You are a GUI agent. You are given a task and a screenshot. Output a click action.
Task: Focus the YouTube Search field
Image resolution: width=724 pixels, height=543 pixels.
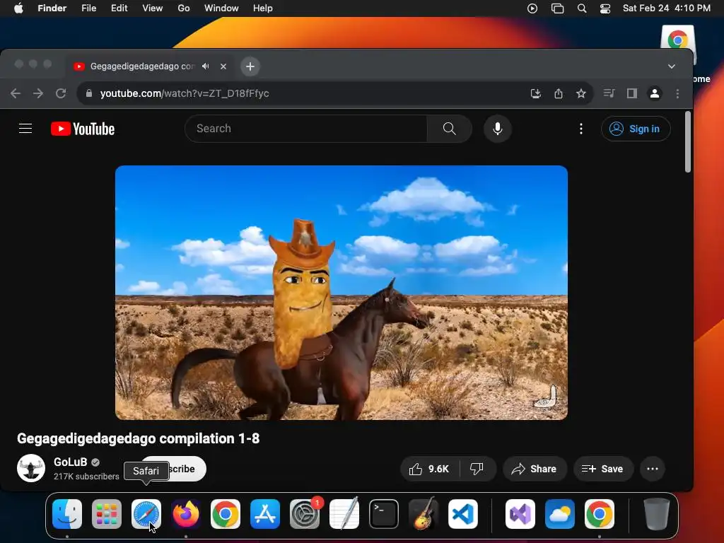305,129
